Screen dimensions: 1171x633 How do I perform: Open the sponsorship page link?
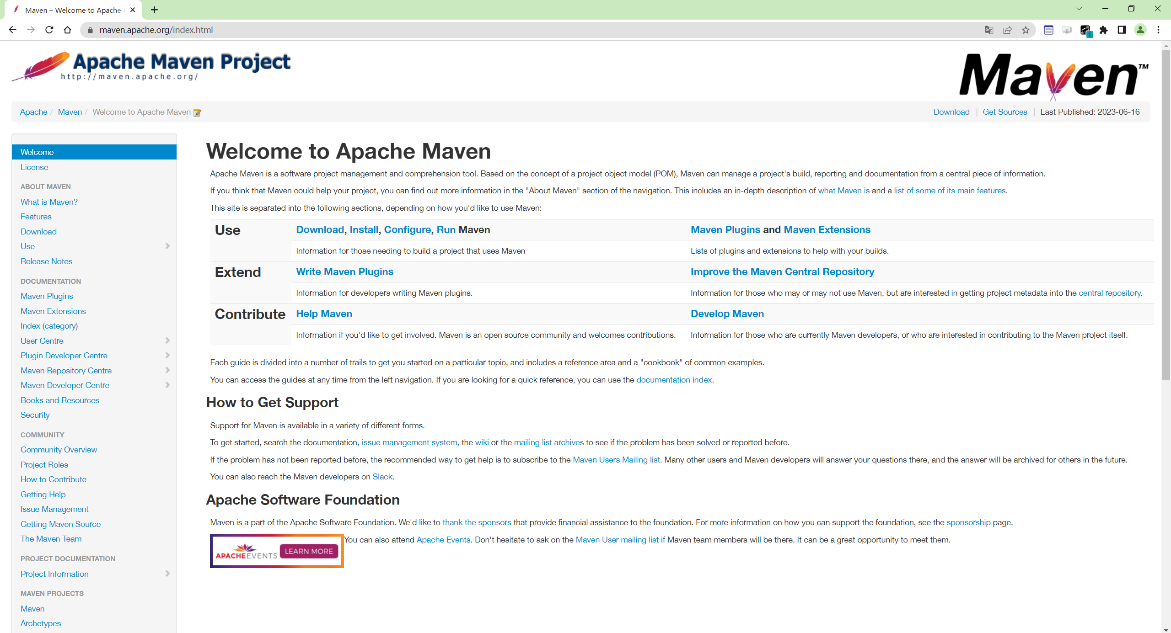tap(968, 522)
